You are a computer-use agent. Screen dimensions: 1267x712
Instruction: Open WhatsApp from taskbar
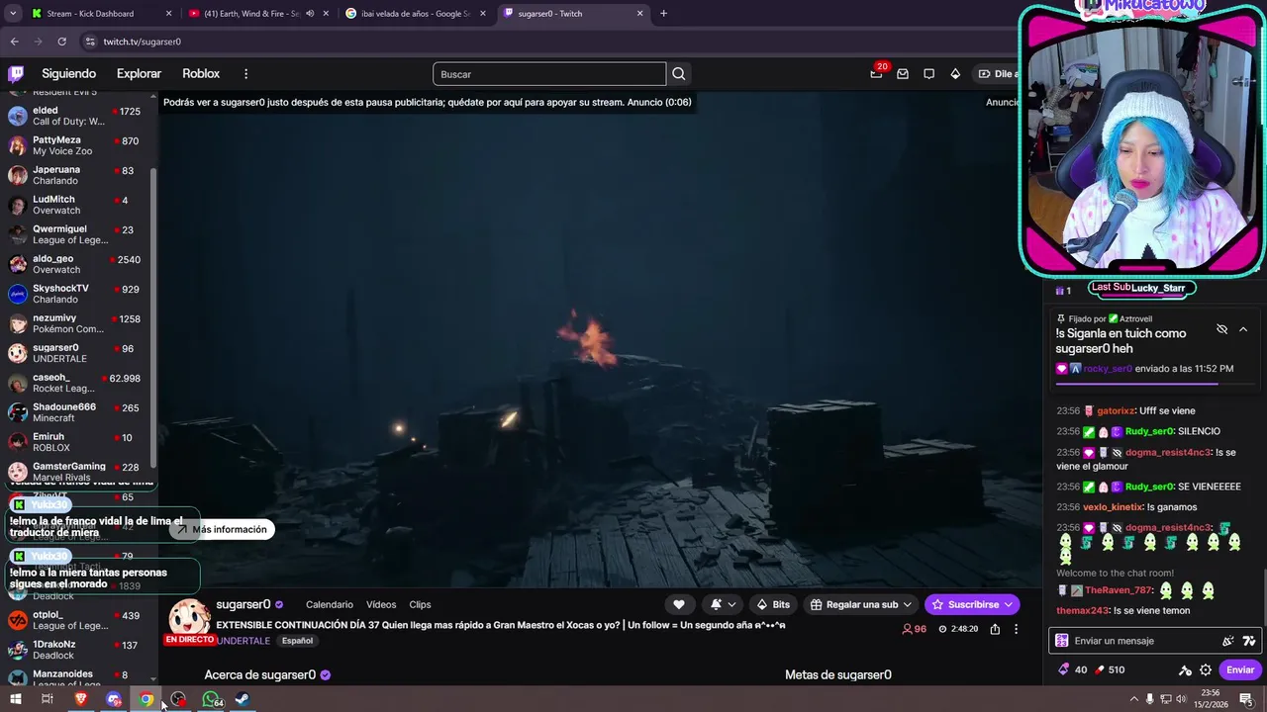pos(211,699)
